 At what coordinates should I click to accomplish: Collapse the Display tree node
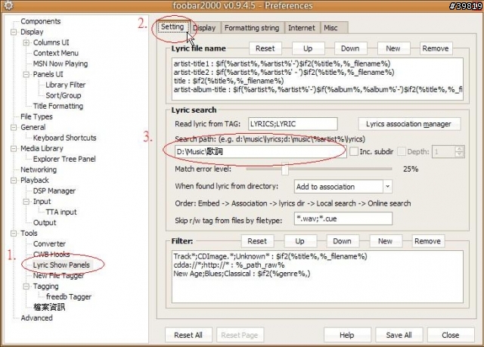(14, 32)
